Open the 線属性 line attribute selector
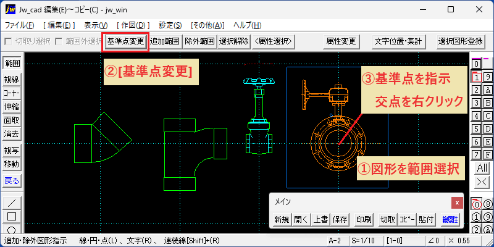This screenshot has height=247, width=494. pos(450,220)
